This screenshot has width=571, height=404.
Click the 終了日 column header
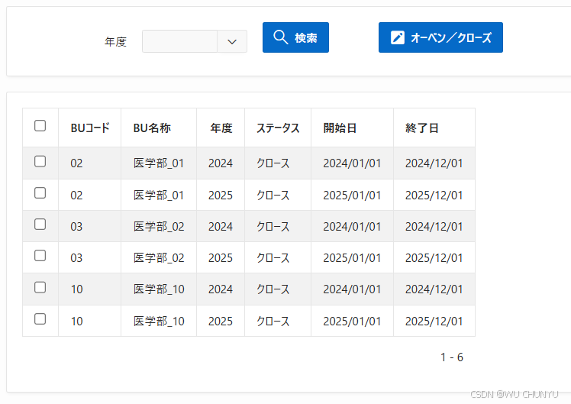point(434,128)
